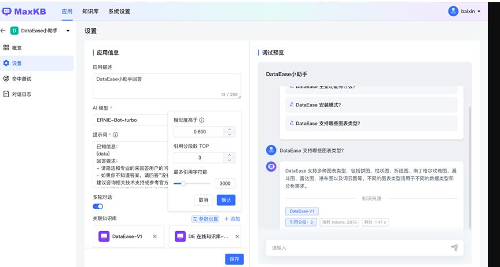
Task: Remove the DataEase-V1 knowledge base
Action: tap(155, 236)
